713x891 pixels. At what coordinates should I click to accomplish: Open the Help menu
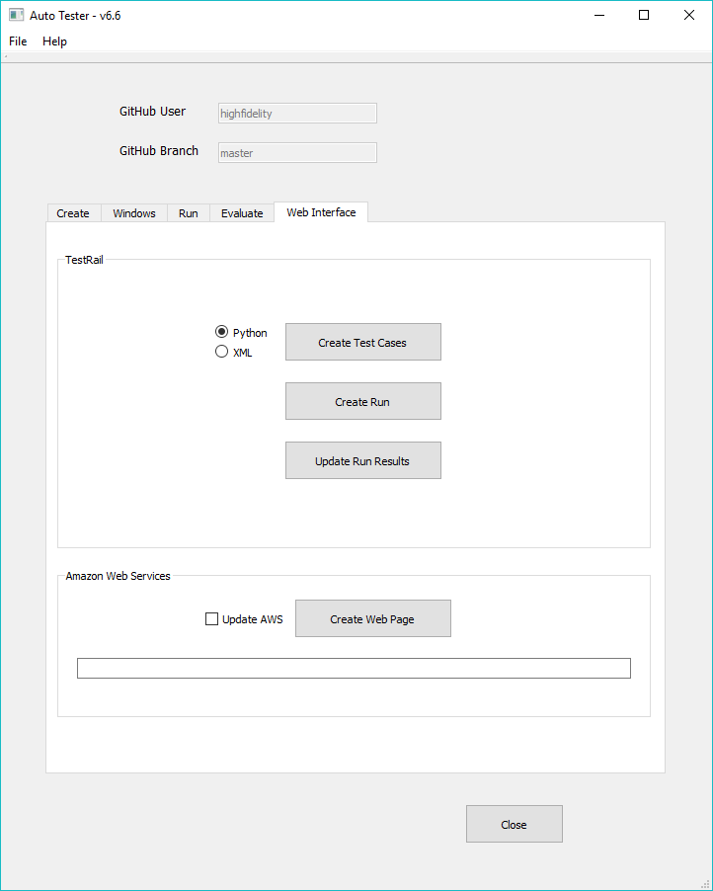click(x=54, y=41)
